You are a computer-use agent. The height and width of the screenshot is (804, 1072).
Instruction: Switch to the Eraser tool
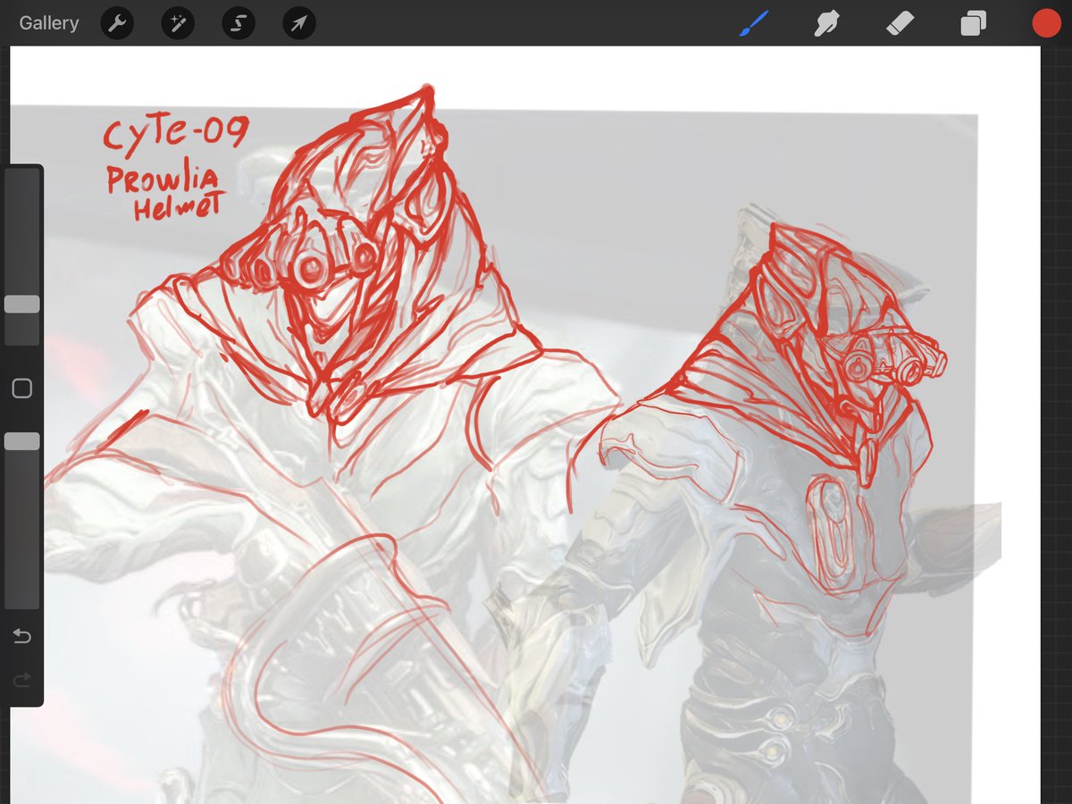[x=900, y=22]
